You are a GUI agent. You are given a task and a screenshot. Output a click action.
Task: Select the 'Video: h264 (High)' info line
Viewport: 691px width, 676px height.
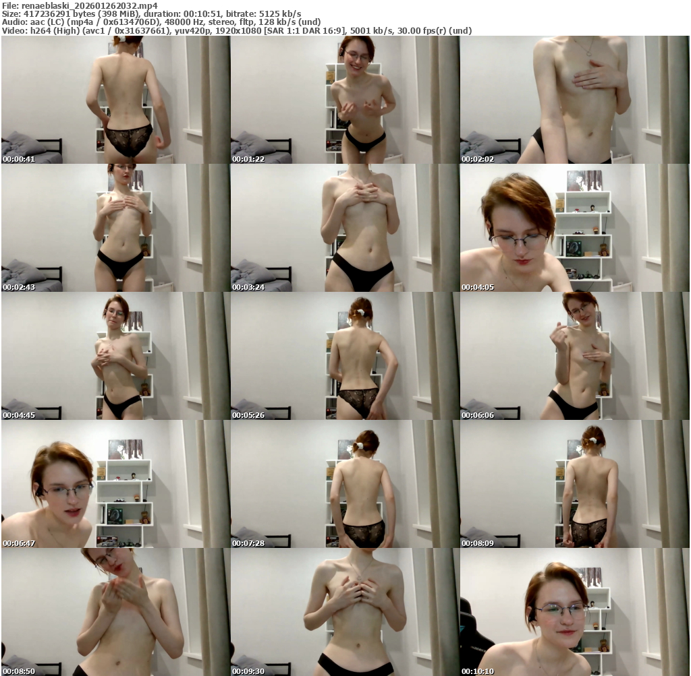click(x=237, y=30)
